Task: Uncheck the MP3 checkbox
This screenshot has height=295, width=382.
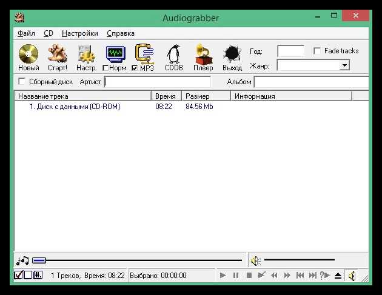Action: 135,68
